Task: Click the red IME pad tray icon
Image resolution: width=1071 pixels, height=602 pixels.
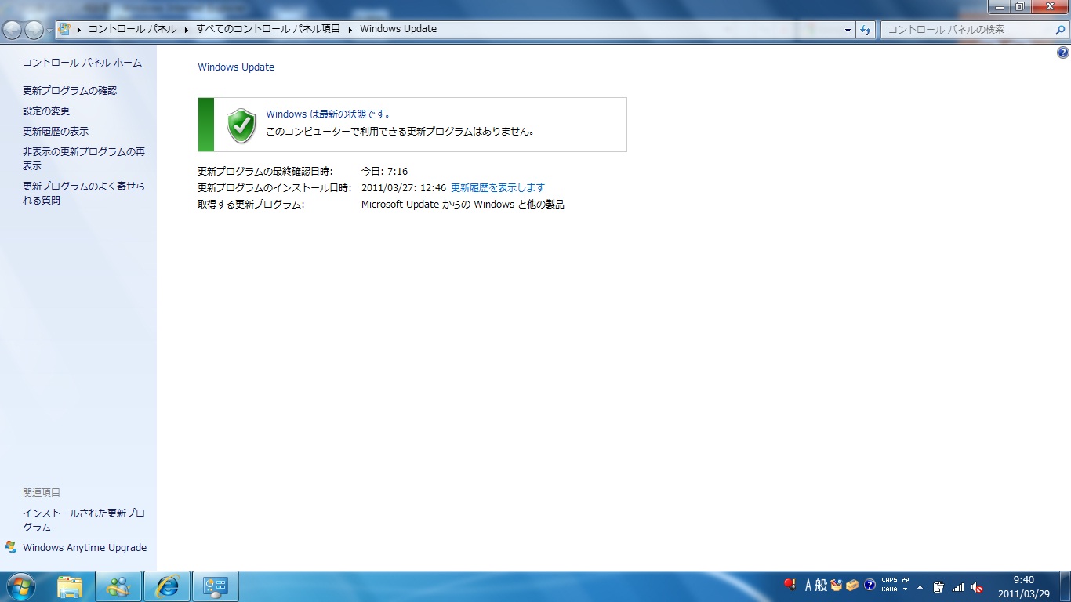Action: click(790, 585)
